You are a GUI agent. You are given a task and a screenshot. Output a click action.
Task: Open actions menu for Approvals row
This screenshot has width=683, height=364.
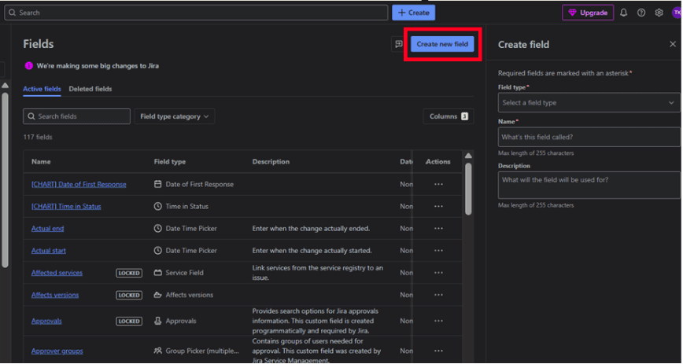point(438,322)
